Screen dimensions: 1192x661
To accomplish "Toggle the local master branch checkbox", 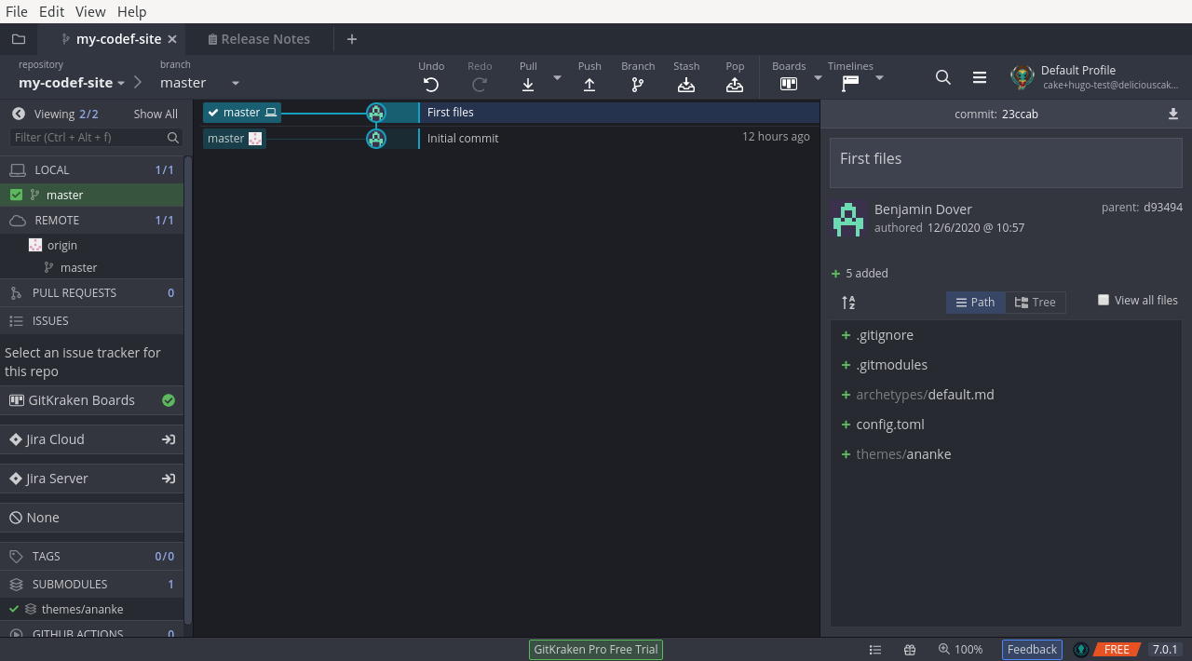I will coord(16,195).
